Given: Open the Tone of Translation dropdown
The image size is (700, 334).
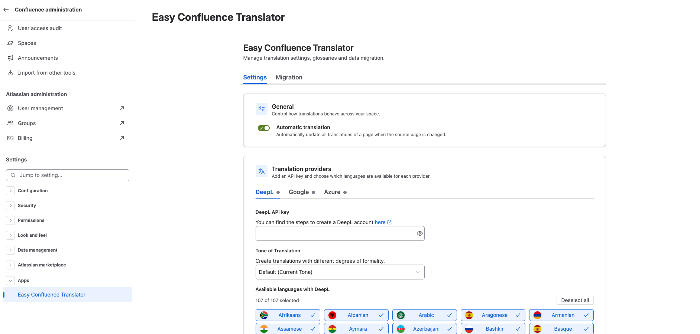Looking at the screenshot, I should 340,272.
